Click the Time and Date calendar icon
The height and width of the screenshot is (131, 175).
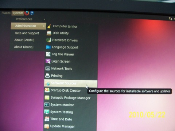click(47, 119)
